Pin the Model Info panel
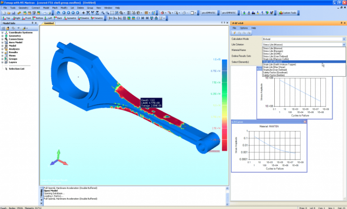The height and width of the screenshot is (209, 347). click(33, 23)
